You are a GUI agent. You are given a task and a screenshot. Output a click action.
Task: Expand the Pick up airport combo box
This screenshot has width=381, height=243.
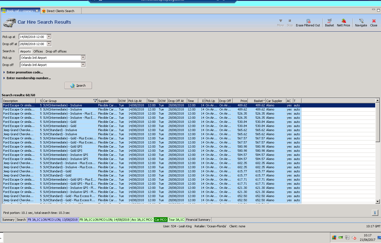(83, 57)
